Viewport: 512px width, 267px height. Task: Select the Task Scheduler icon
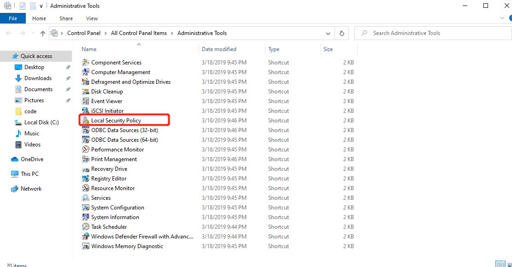point(86,227)
